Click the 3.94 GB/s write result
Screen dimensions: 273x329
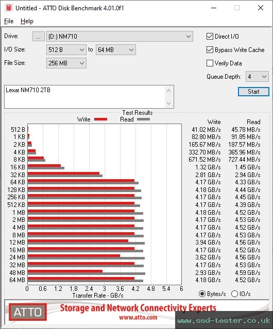(x=208, y=243)
